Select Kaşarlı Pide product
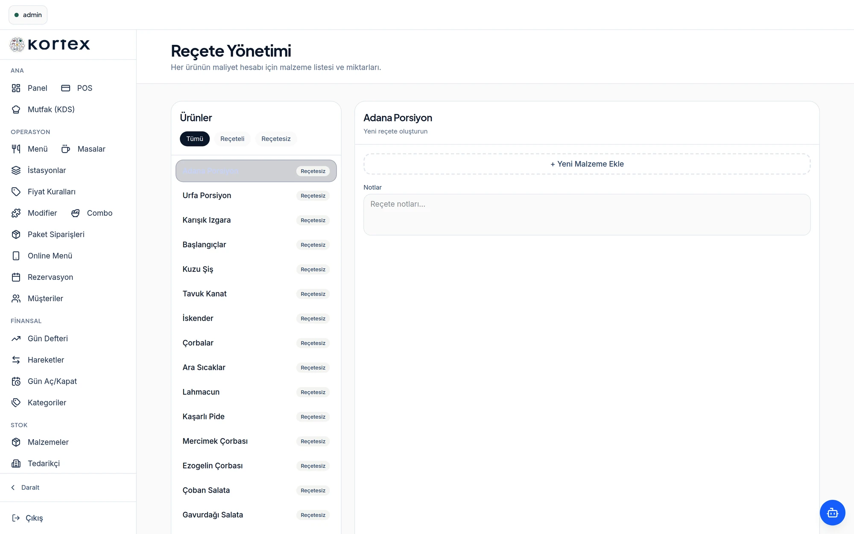This screenshot has width=854, height=534. [x=256, y=417]
